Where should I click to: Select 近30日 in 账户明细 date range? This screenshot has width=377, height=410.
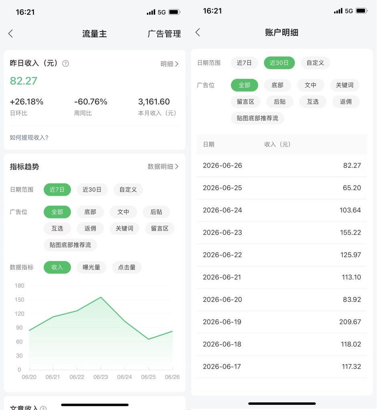click(x=279, y=63)
